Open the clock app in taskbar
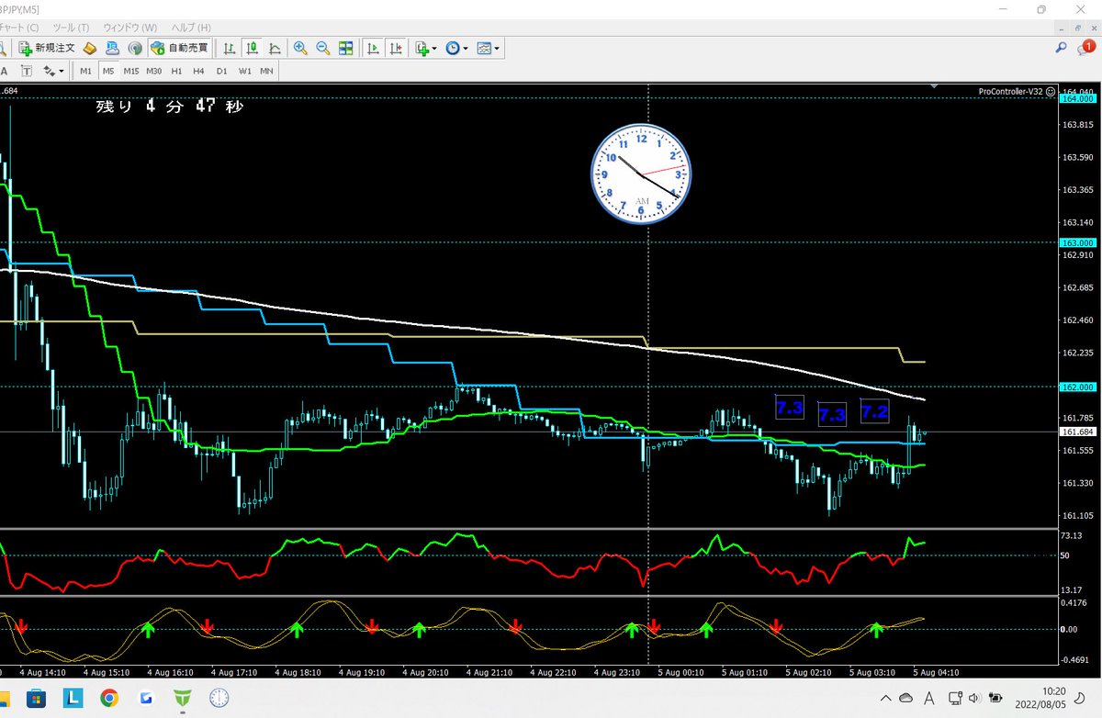The width and height of the screenshot is (1102, 718). 219,698
